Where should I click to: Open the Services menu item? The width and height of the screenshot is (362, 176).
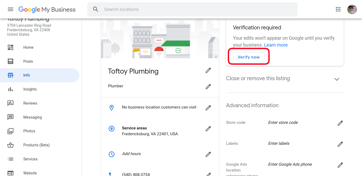pyautogui.click(x=39, y=159)
